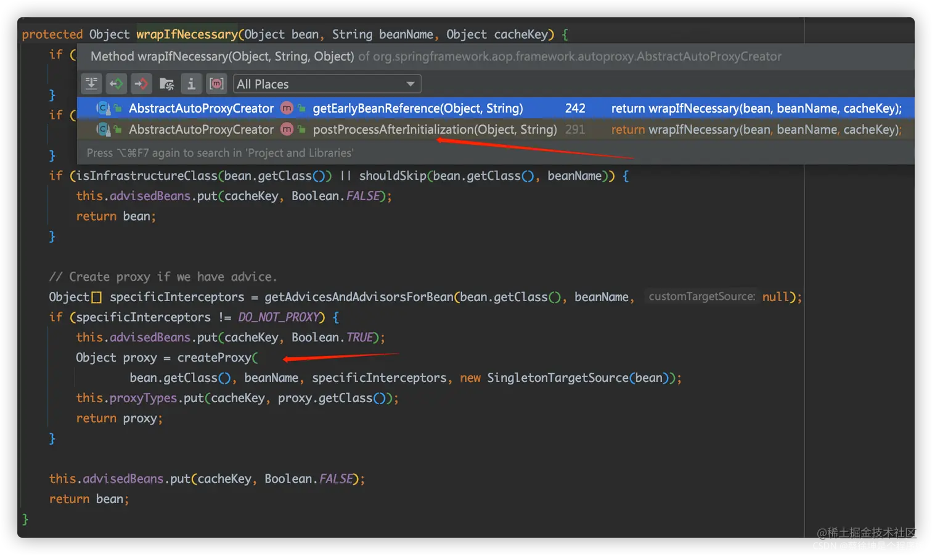The image size is (932, 555).
Task: Toggle the green read-access filter icon
Action: pos(116,84)
